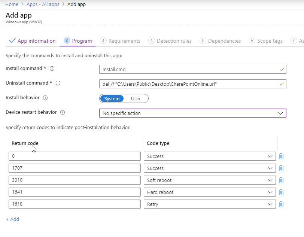Screen dimensions: 304x237
Task: Open code type dropdown for return code 1707
Action: [210, 168]
